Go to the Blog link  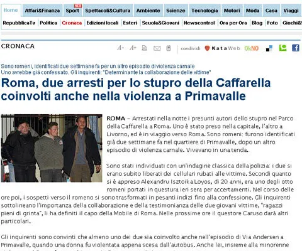[x=257, y=23]
